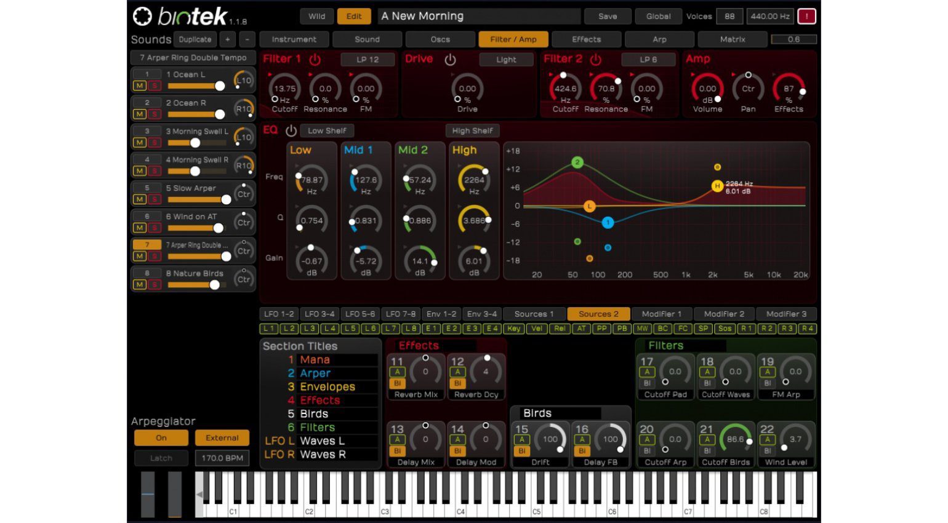
Task: Click the minus remove sound button
Action: (247, 39)
